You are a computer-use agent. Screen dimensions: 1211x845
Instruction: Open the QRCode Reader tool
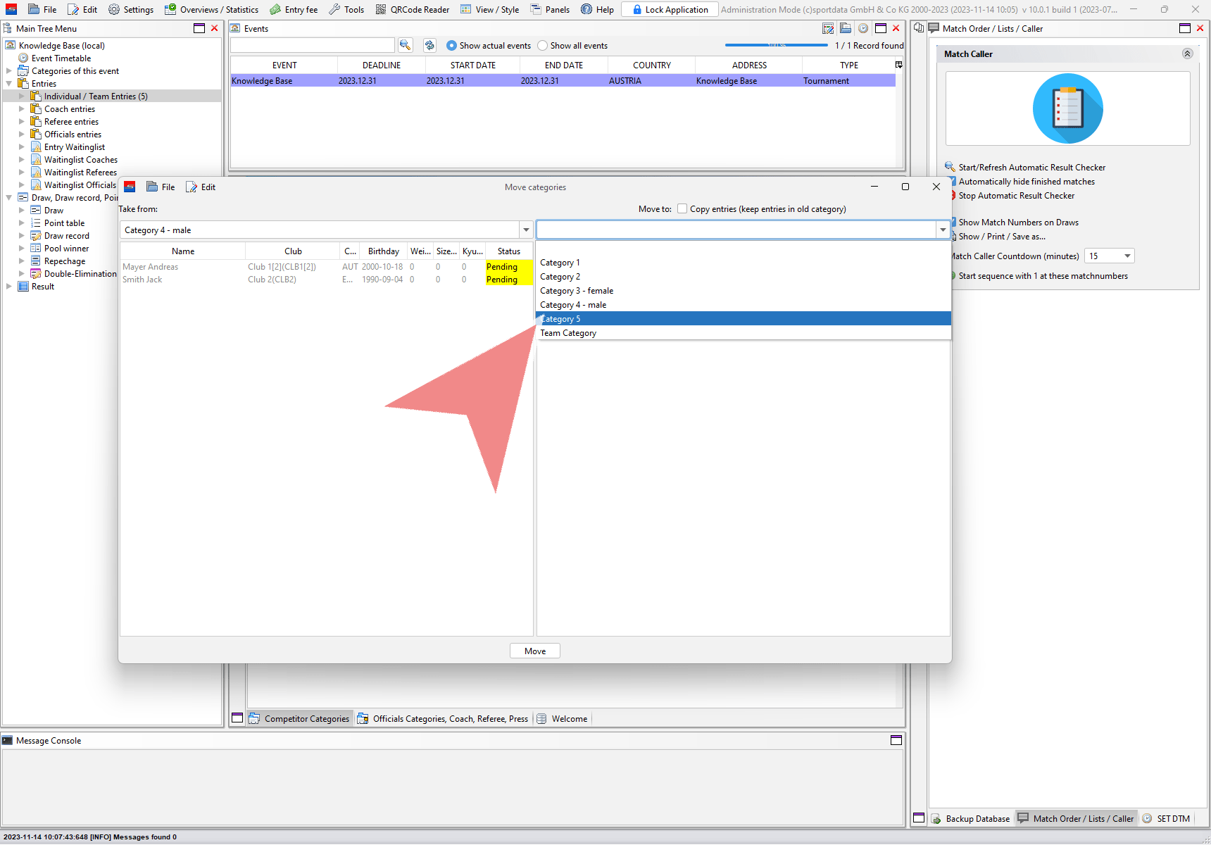pyautogui.click(x=413, y=10)
